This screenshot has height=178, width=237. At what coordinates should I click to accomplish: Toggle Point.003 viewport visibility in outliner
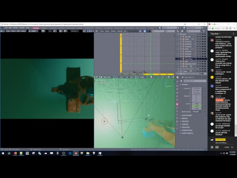tap(202, 42)
